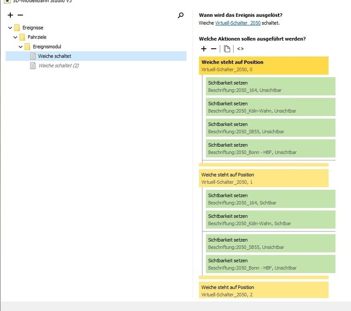351x311 pixels.
Task: Select the 2050_164 Unsichtbar action
Action: (270, 86)
